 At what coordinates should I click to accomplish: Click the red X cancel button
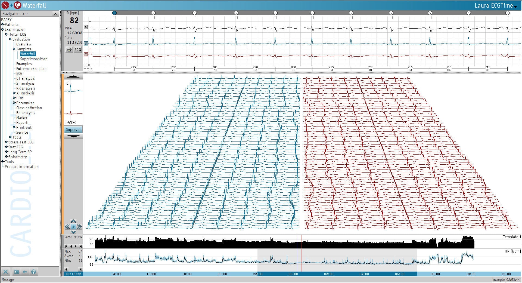tap(6, 272)
